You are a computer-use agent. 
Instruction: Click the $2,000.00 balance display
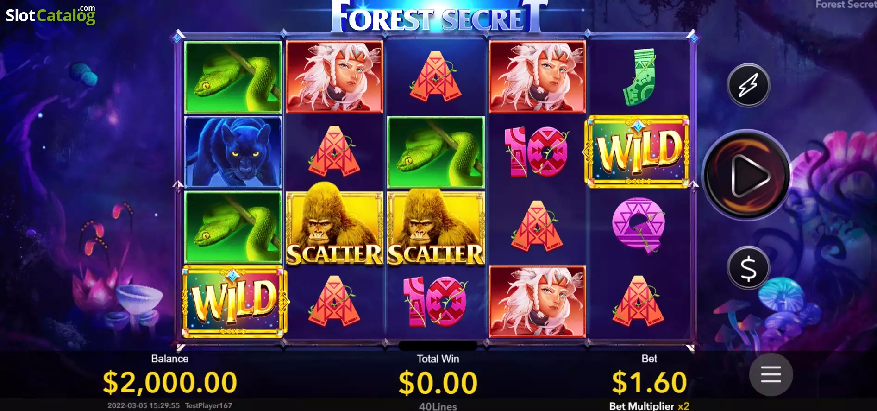click(169, 383)
